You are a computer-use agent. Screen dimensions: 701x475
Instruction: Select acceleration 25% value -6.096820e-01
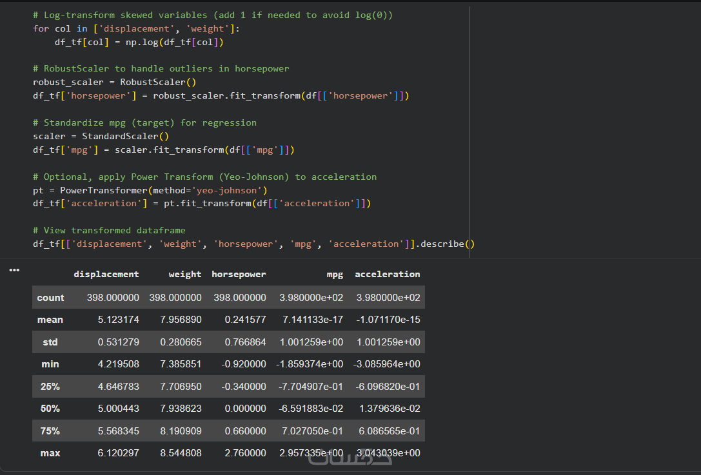pos(388,386)
